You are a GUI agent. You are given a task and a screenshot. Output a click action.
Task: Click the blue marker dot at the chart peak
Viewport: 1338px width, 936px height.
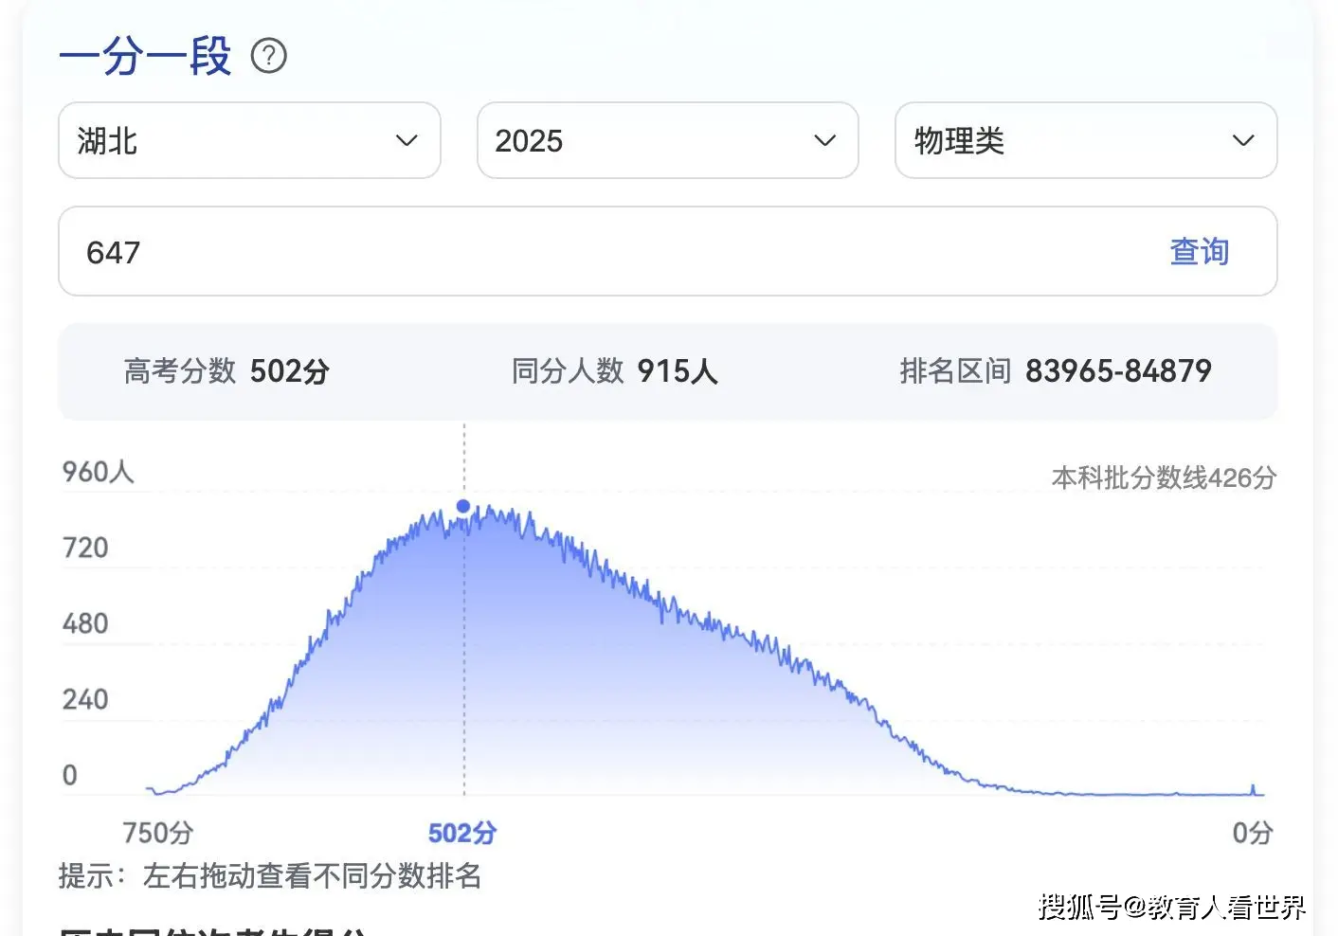tap(463, 506)
